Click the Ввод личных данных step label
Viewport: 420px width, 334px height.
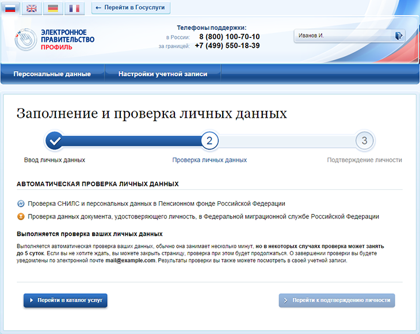55,160
